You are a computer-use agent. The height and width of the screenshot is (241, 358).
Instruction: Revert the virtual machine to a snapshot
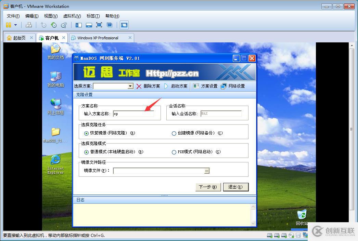(x=54, y=25)
